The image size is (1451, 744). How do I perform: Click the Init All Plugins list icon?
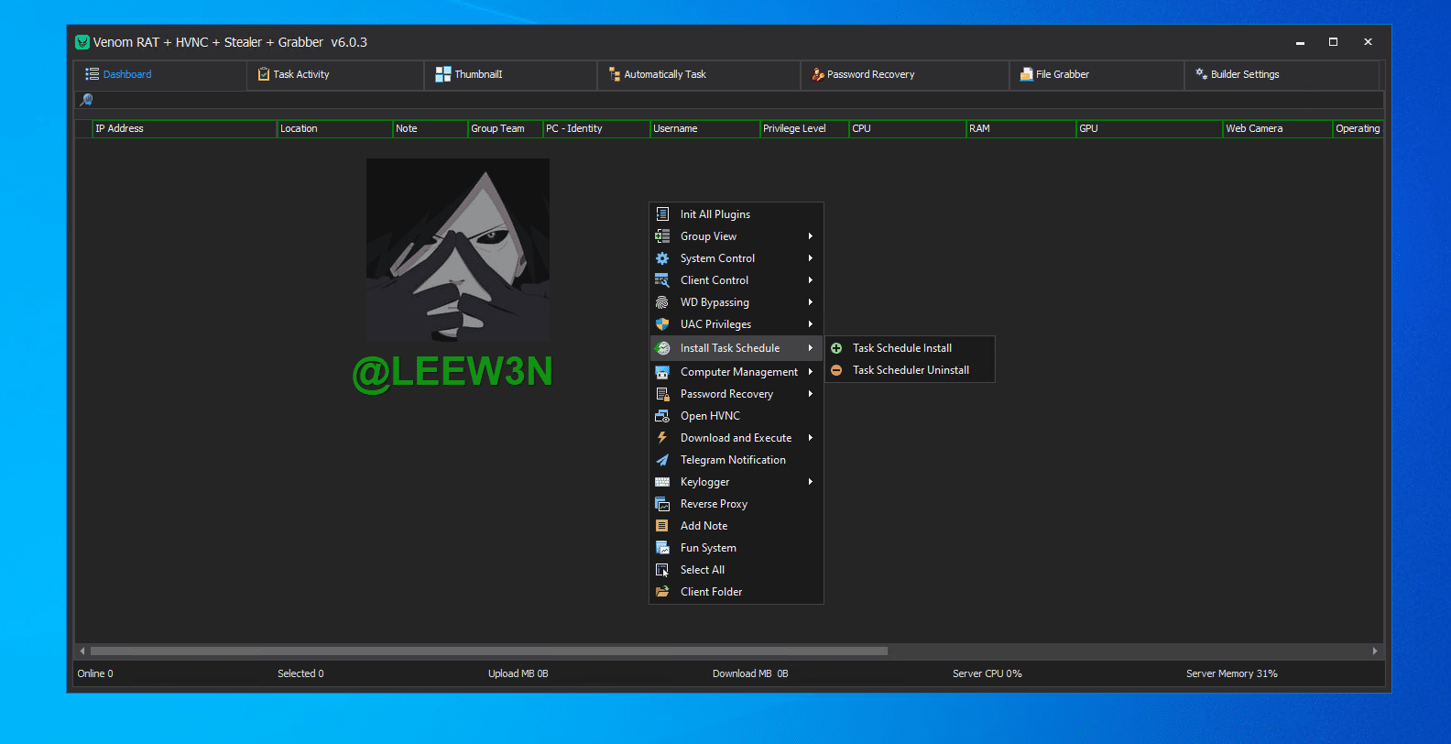pyautogui.click(x=662, y=214)
